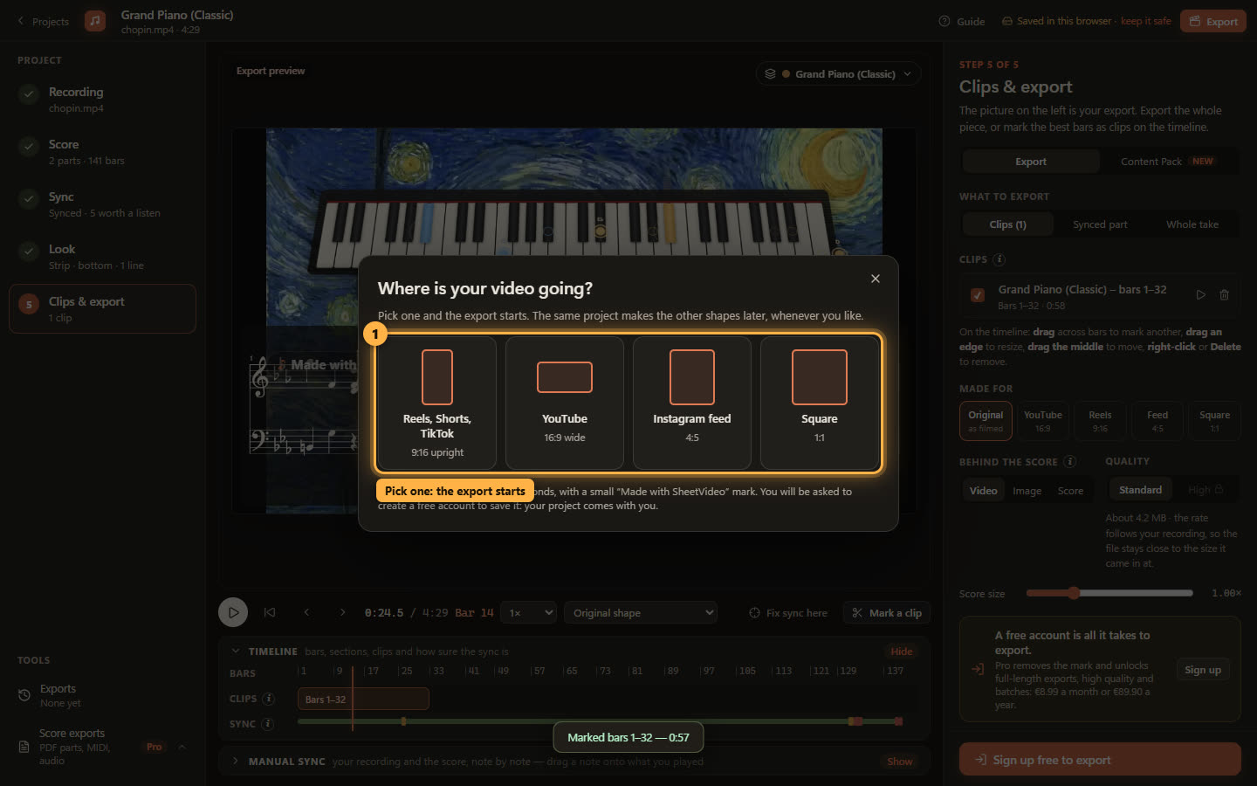This screenshot has width=1257, height=786.
Task: Open the Original shape dropdown
Action: tap(641, 613)
